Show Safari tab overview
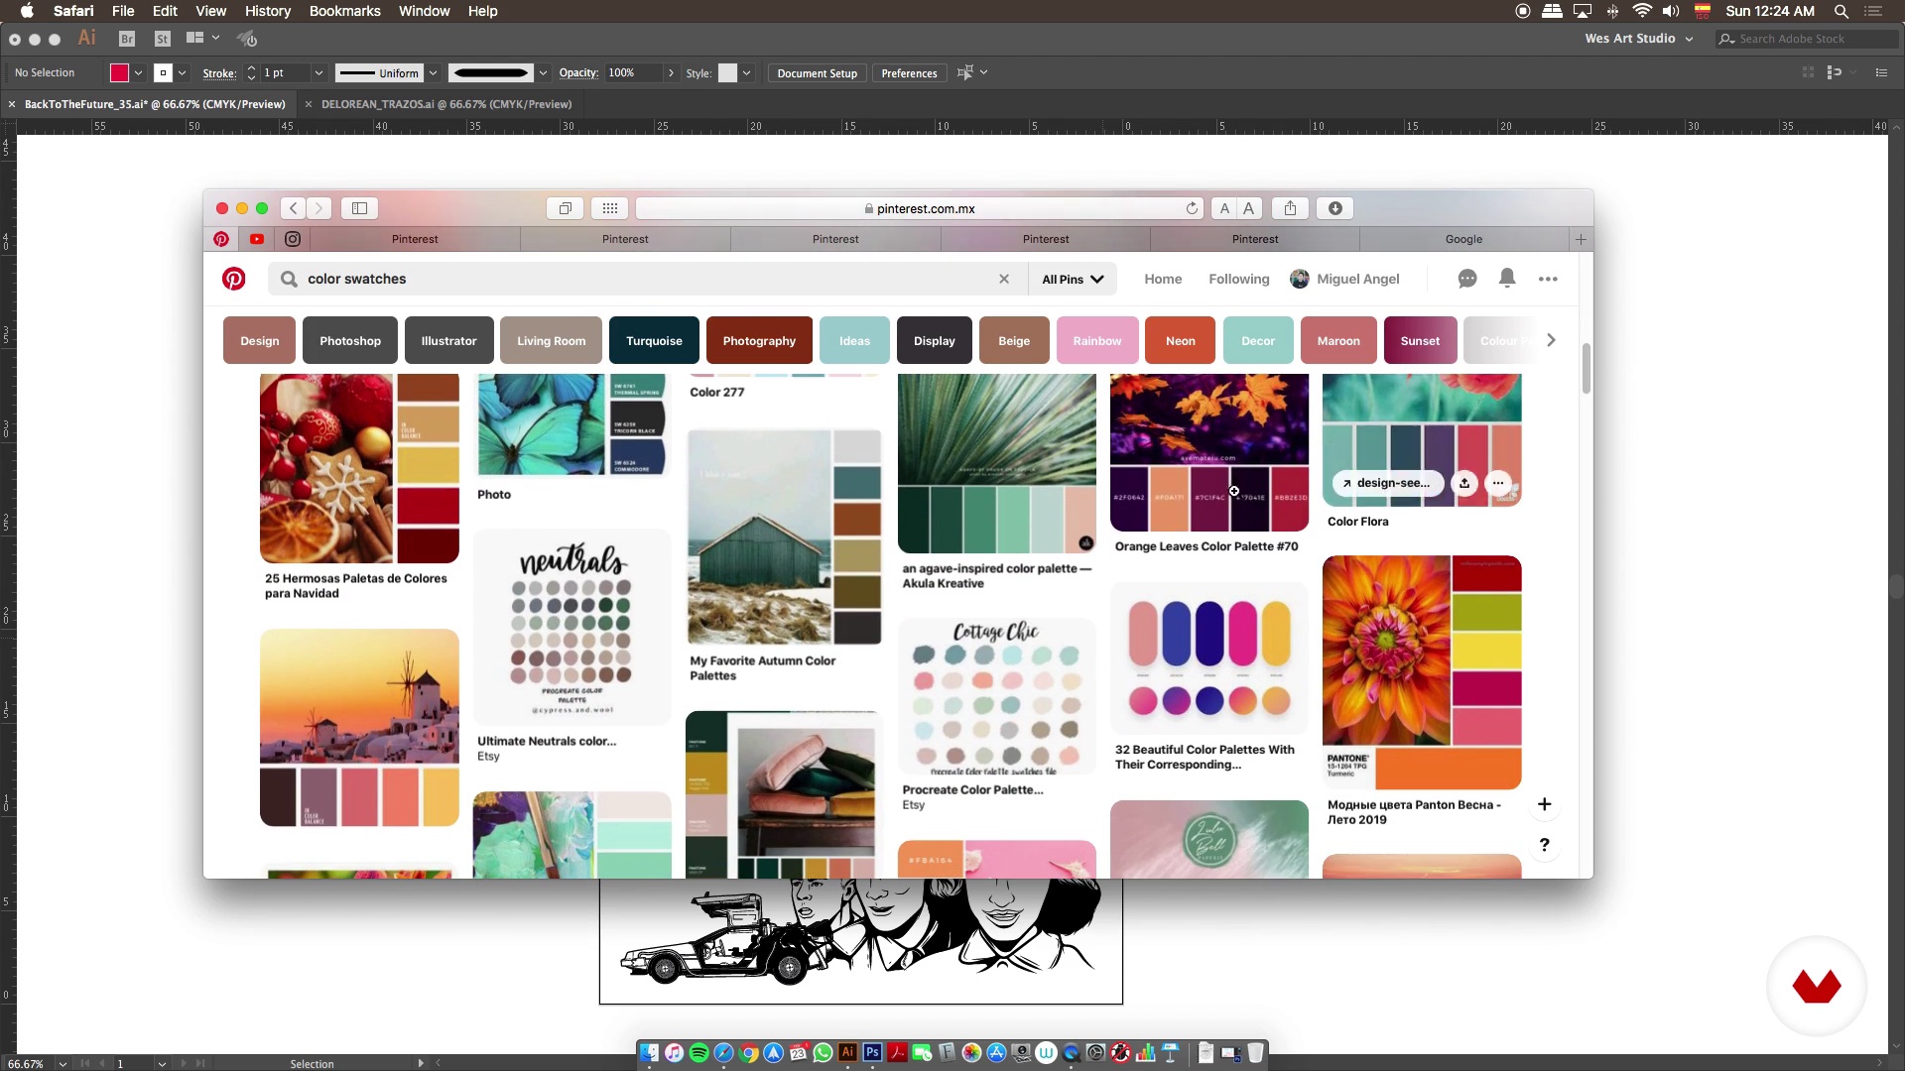The image size is (1905, 1071). tap(565, 208)
